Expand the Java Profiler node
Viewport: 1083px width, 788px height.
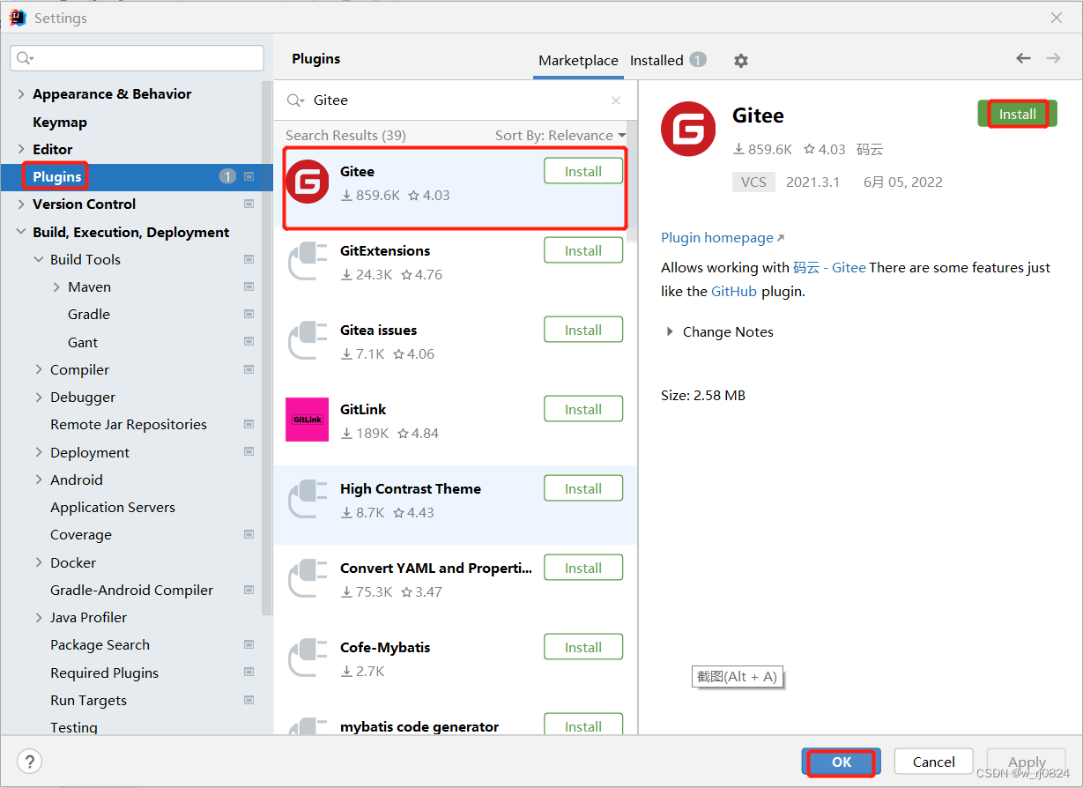pos(39,618)
